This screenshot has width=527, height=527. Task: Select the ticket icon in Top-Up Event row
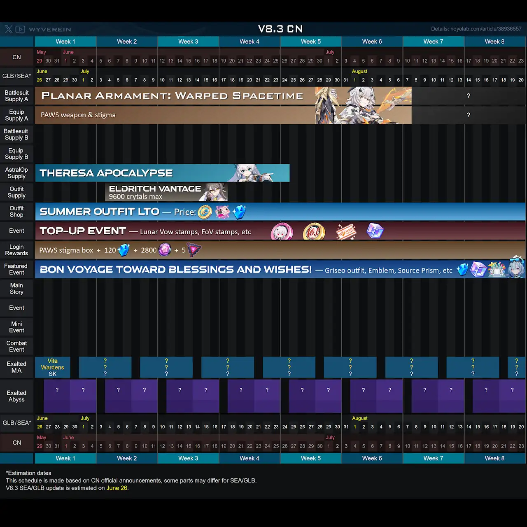[346, 231]
